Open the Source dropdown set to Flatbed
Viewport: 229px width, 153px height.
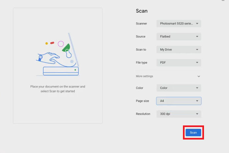pos(179,36)
